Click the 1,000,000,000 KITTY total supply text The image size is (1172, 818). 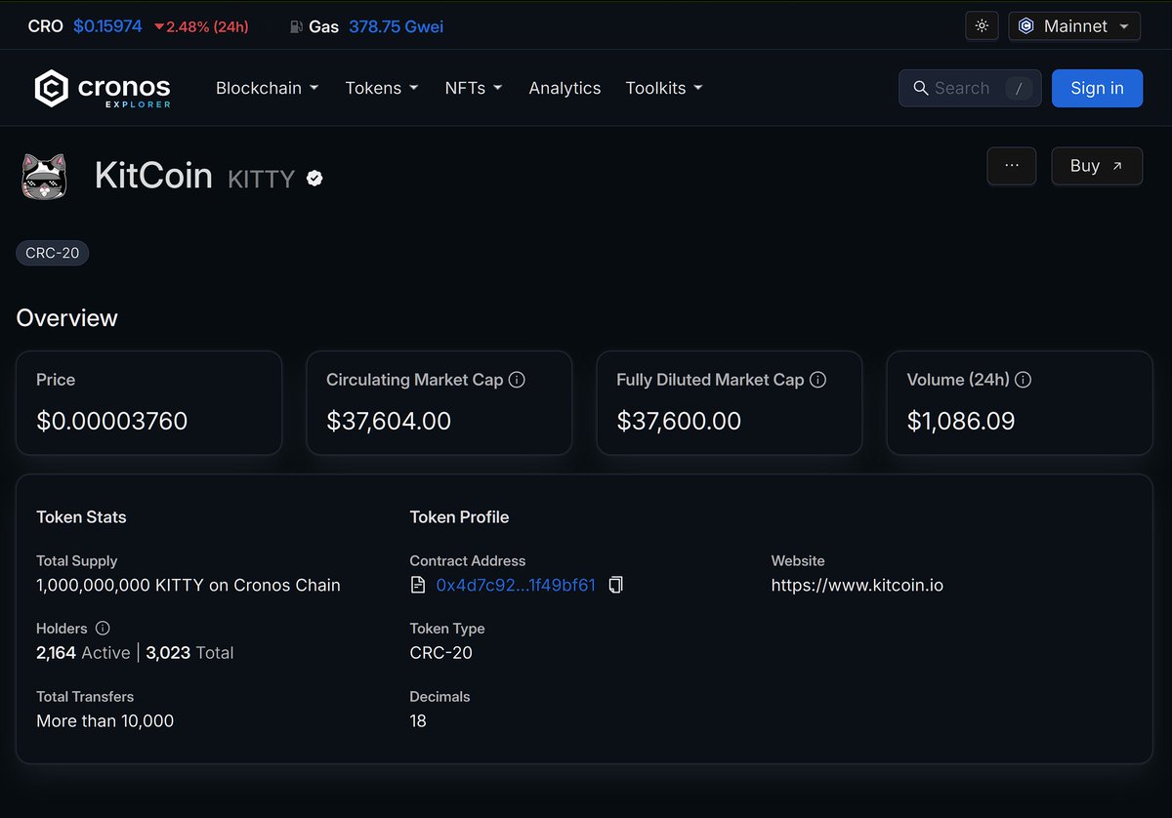click(x=188, y=586)
